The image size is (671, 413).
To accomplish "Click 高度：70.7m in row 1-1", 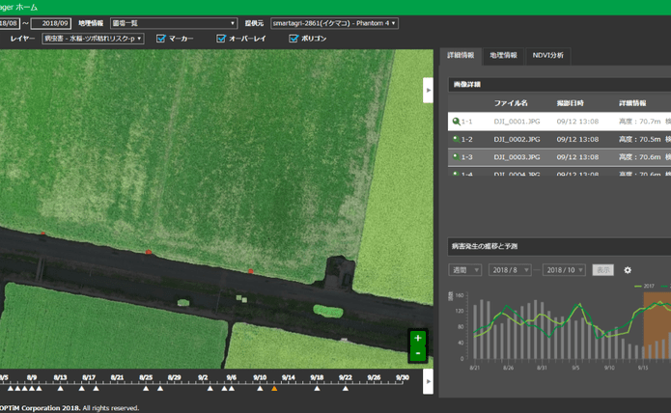I will [x=639, y=122].
